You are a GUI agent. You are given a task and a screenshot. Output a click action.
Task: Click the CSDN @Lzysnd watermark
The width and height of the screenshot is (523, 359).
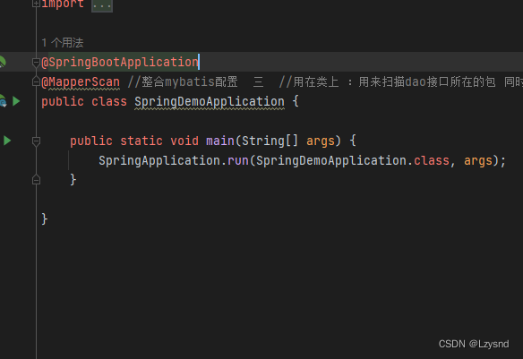coord(474,344)
